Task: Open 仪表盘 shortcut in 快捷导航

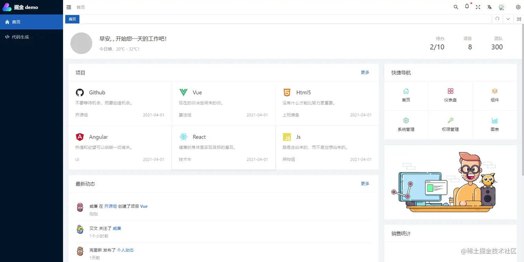Action: pos(451,96)
